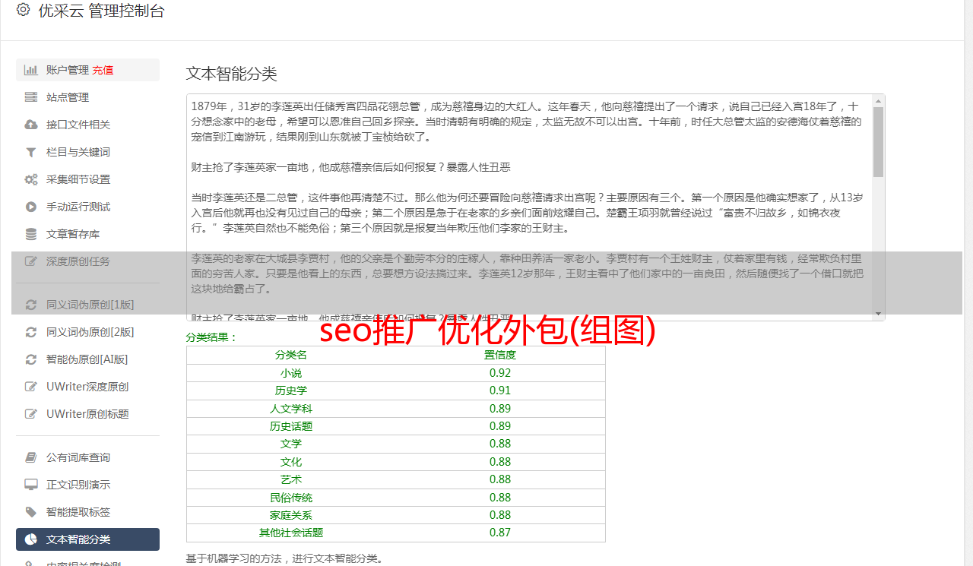The image size is (973, 566).
Task: Click the edit icon for UWriter深度原创
Action: coord(31,387)
